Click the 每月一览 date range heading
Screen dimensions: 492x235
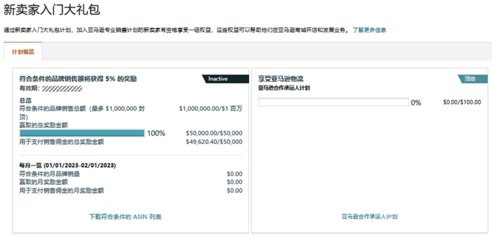coord(67,165)
